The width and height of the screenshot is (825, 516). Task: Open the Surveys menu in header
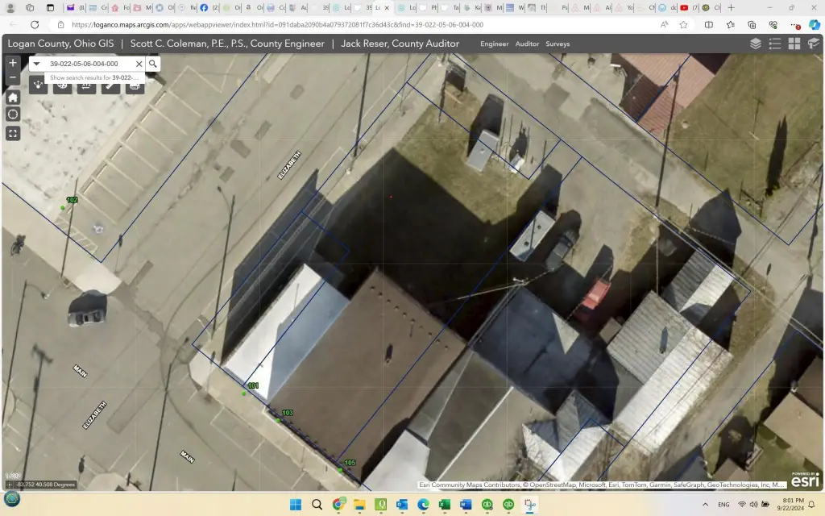point(558,44)
